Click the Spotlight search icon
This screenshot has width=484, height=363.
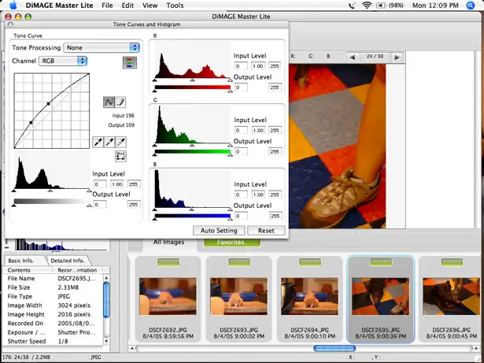(x=471, y=6)
